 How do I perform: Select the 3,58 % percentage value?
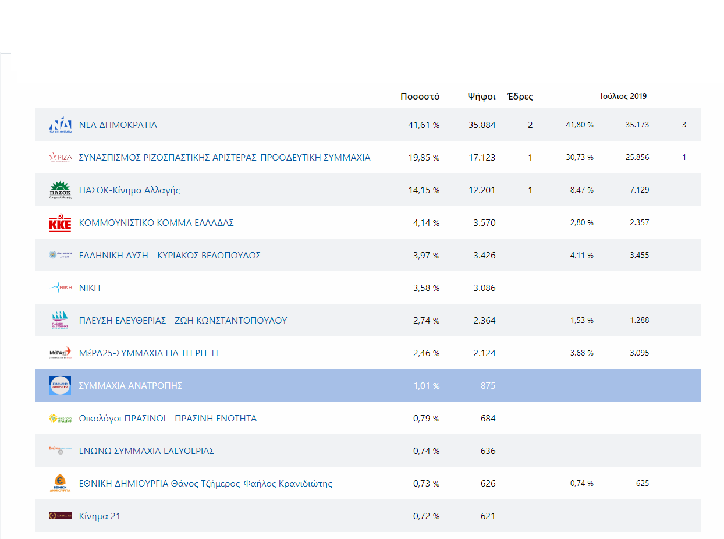pyautogui.click(x=427, y=288)
